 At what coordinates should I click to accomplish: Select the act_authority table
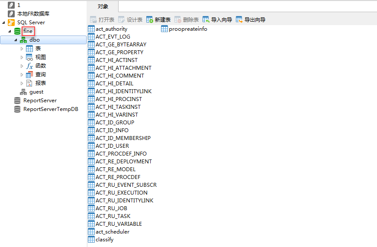pos(111,29)
